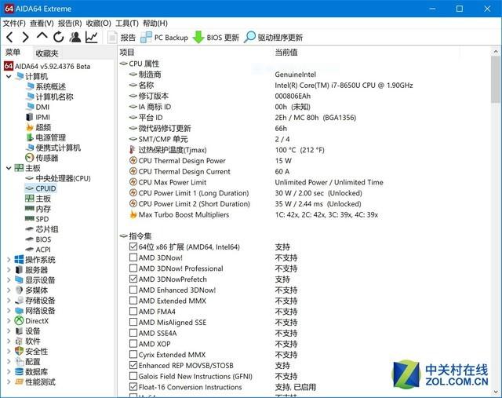Toggle the Enhanced REP MOVSB/STOSB checkbox

(x=133, y=365)
